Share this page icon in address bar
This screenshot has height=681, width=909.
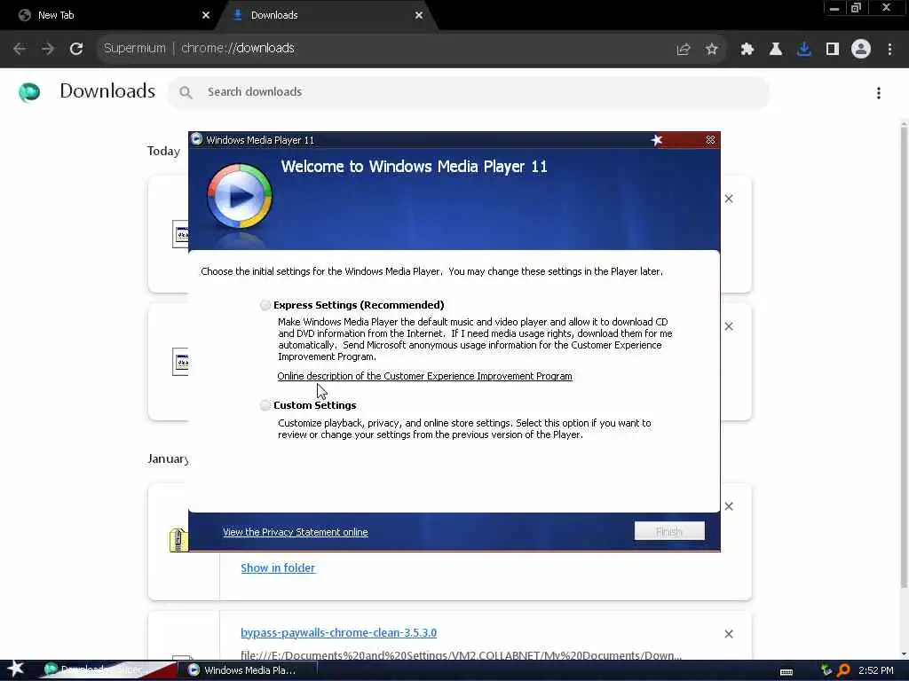pos(684,50)
